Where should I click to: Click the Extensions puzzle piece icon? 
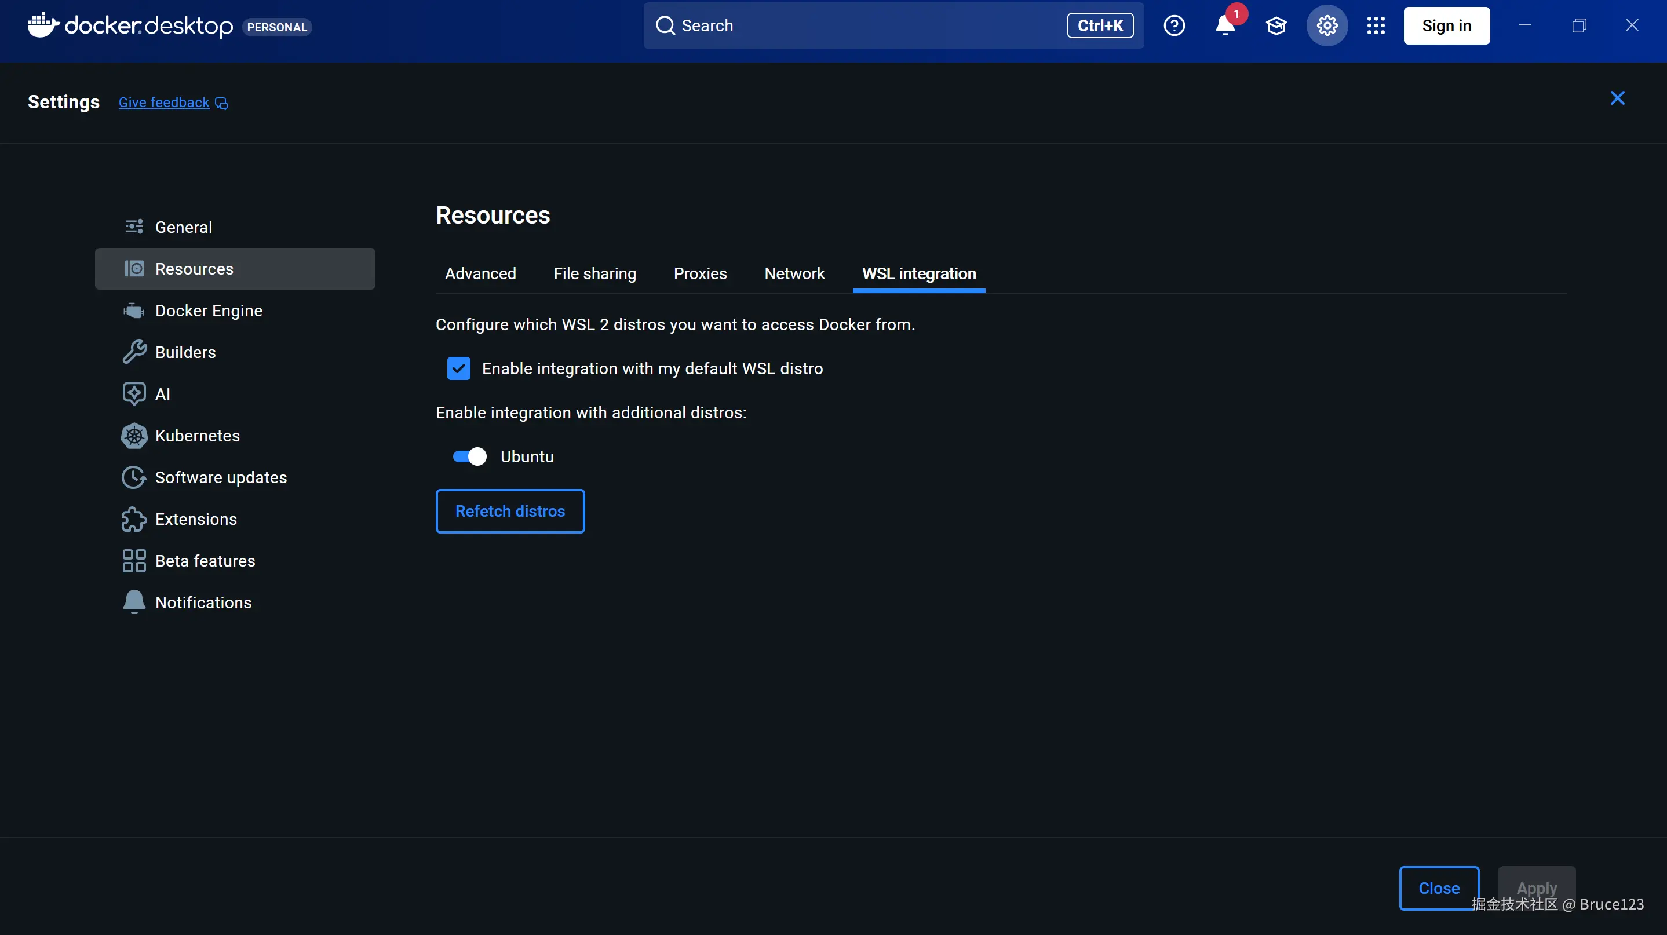coord(134,520)
